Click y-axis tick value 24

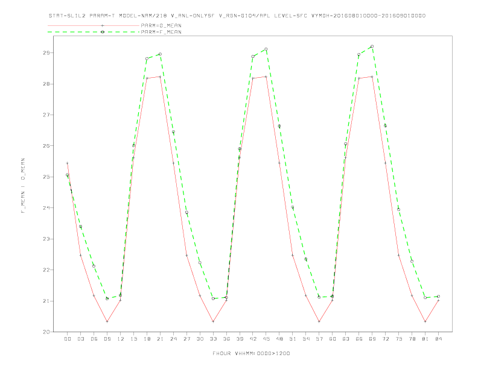tap(46, 208)
